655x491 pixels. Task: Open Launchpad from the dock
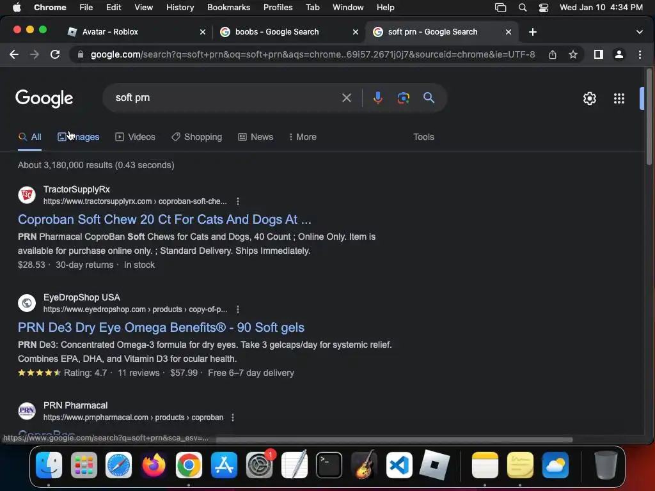coord(84,465)
